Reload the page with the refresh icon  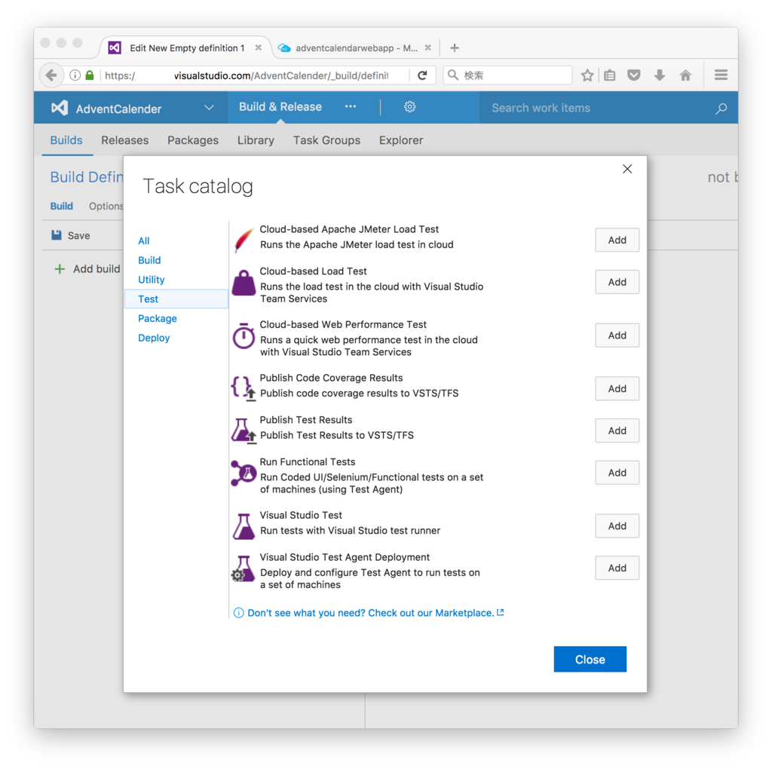[x=422, y=75]
